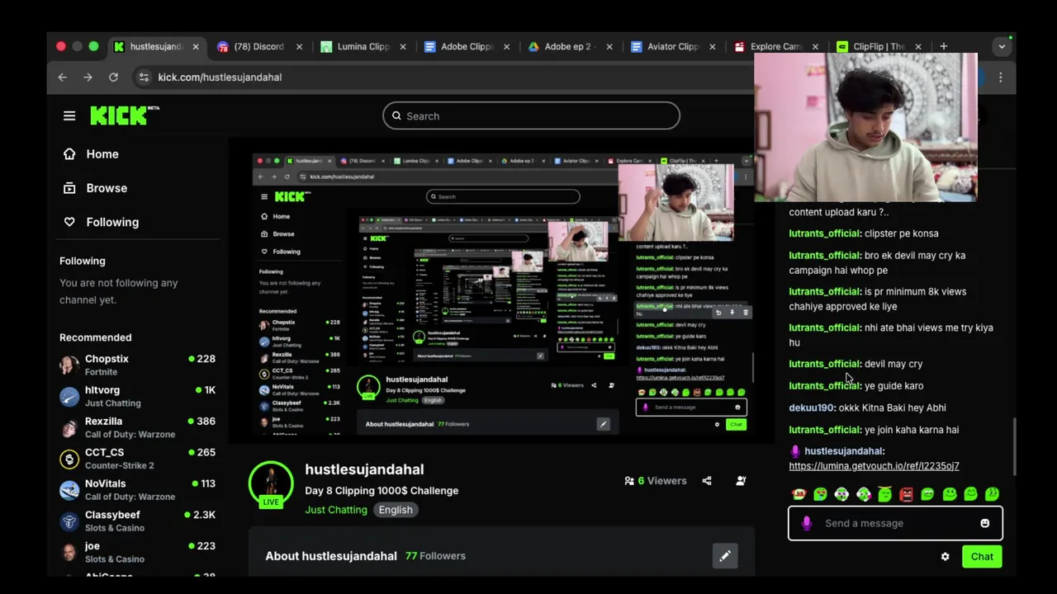Open the lumina.getvouch.io link in chat
The image size is (1057, 594).
(x=874, y=465)
